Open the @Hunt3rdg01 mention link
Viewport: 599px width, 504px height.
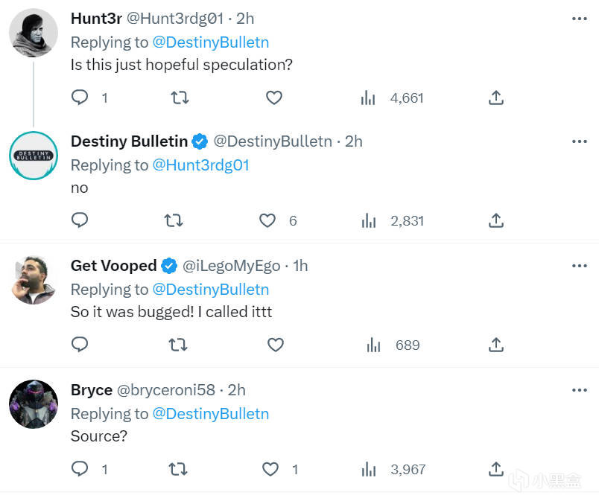pos(200,165)
